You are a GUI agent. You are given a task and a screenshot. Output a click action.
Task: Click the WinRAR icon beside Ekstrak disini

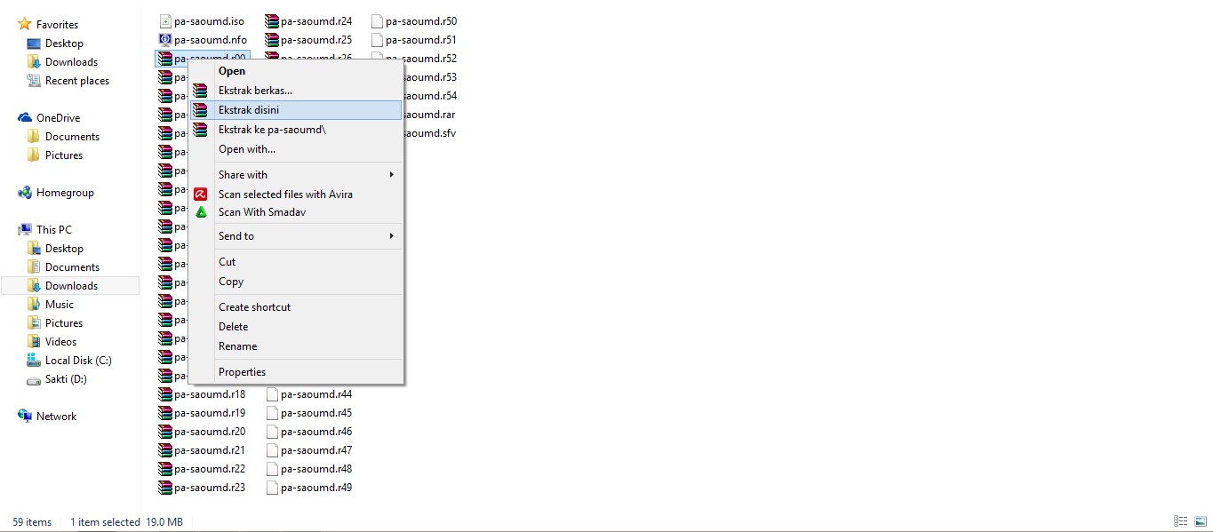201,110
